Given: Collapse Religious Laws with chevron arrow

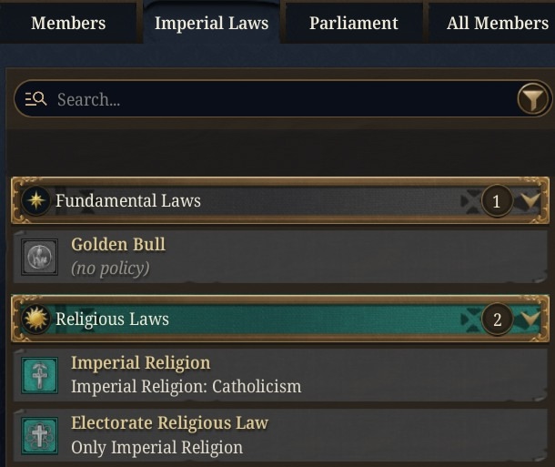Looking at the screenshot, I should click(530, 319).
